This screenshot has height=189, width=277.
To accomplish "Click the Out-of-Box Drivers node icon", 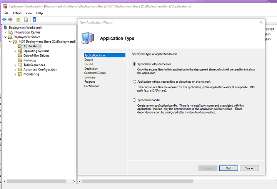I will point(20,55).
